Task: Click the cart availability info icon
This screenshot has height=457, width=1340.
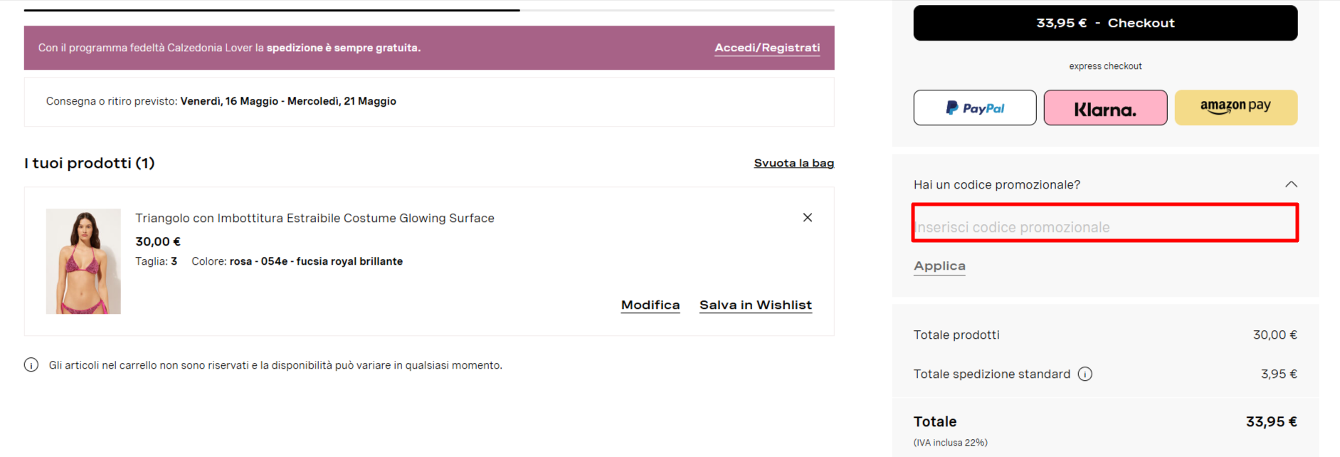Action: click(31, 365)
